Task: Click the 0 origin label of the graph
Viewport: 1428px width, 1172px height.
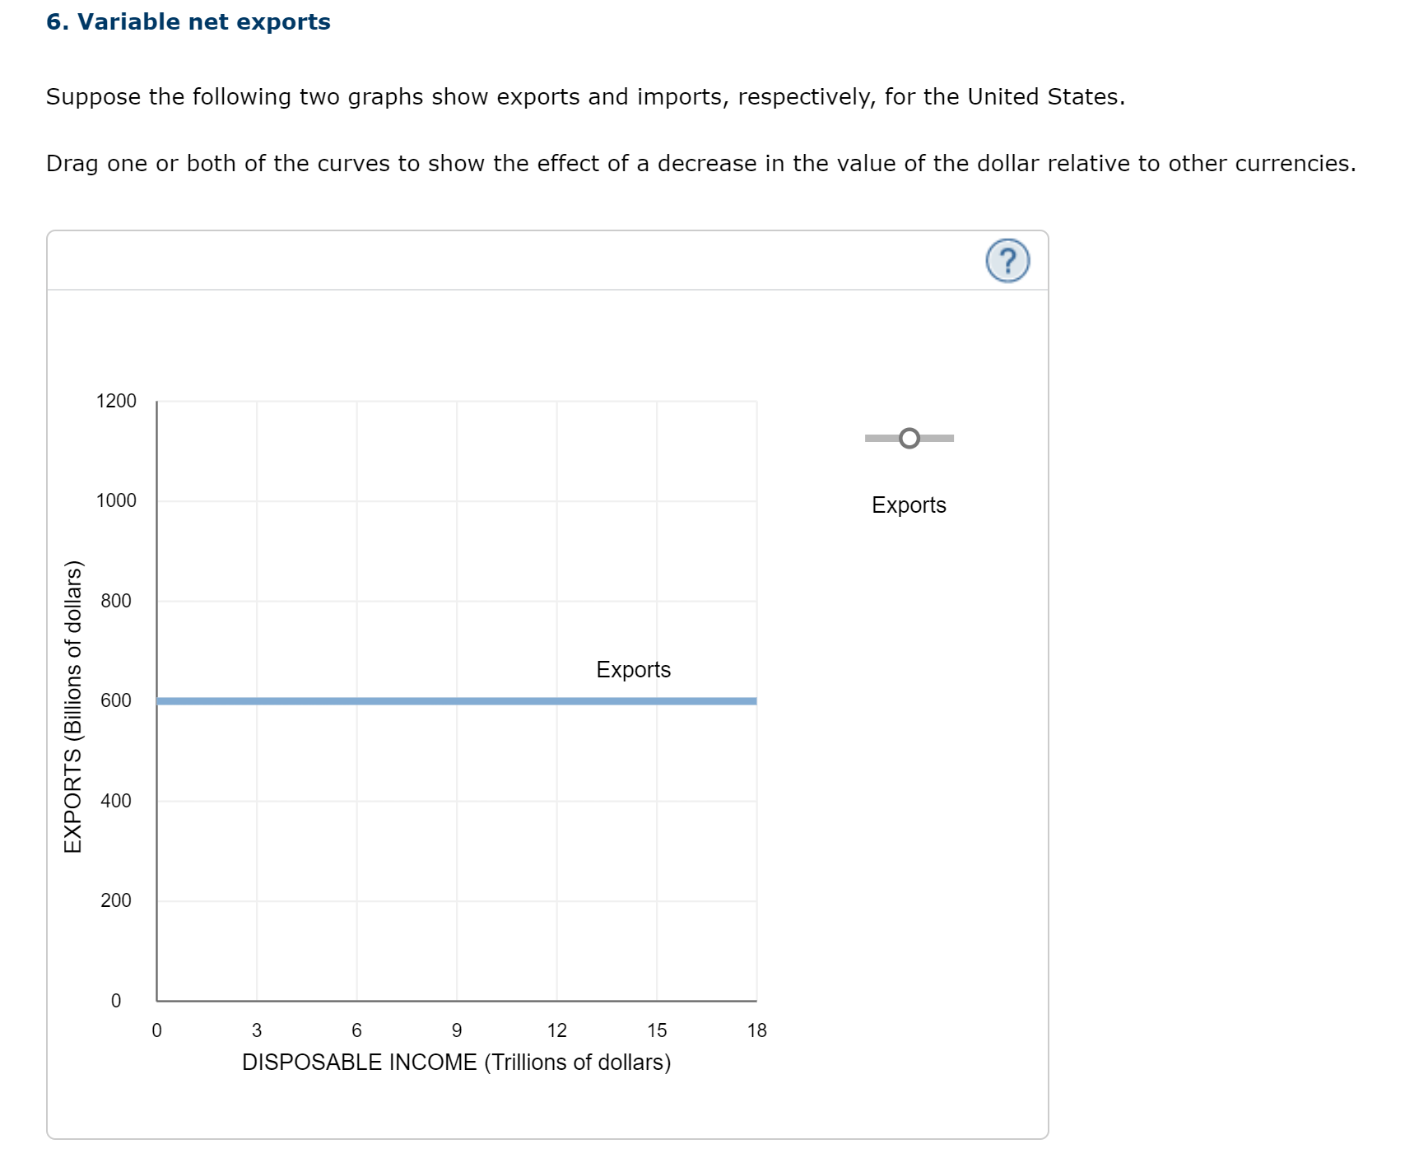Action: pos(115,1000)
